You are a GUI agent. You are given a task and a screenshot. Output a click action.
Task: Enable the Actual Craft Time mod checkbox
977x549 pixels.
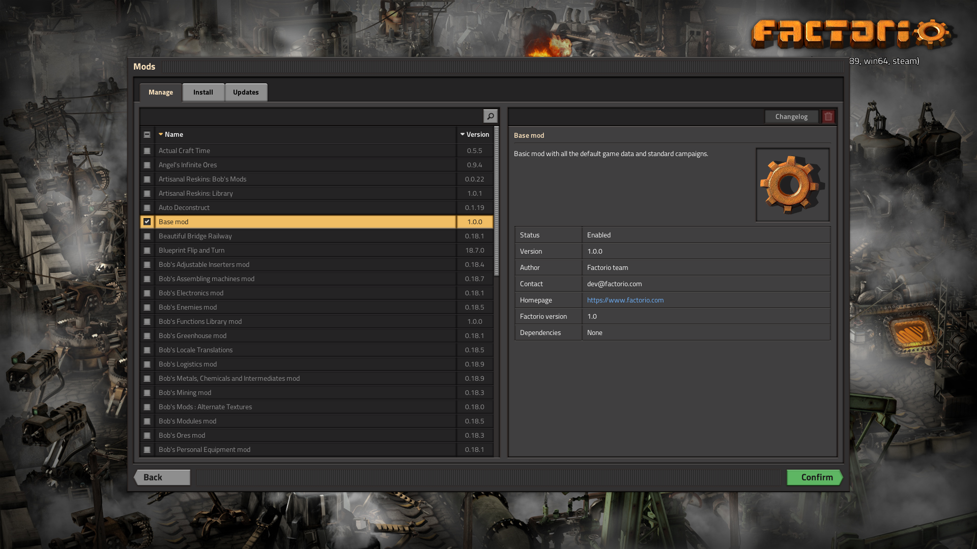click(147, 151)
